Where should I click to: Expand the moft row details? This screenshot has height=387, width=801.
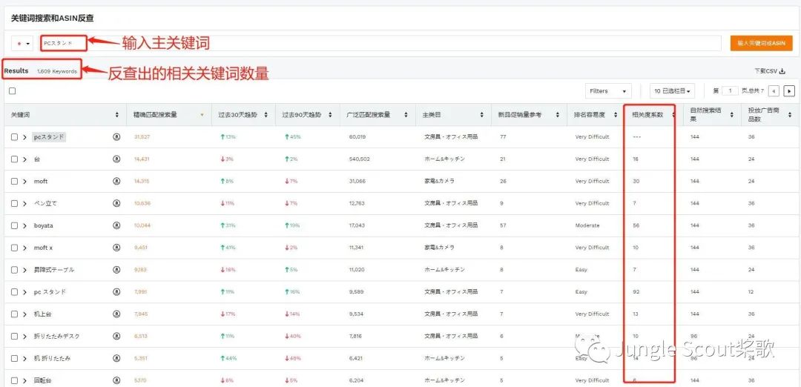coord(24,181)
